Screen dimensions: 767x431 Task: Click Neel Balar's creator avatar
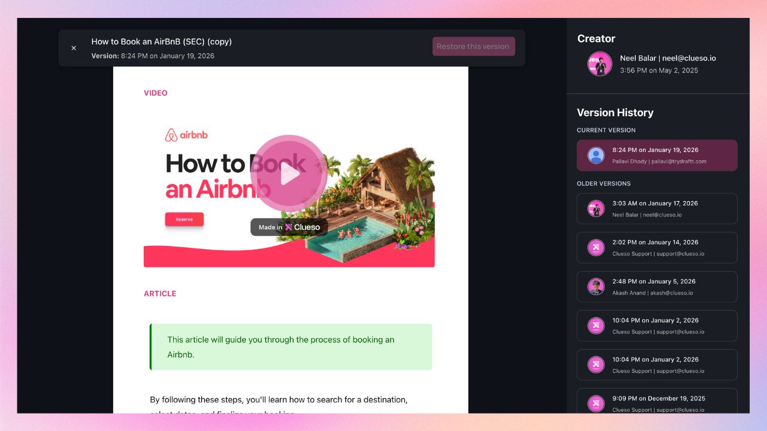[x=600, y=64]
